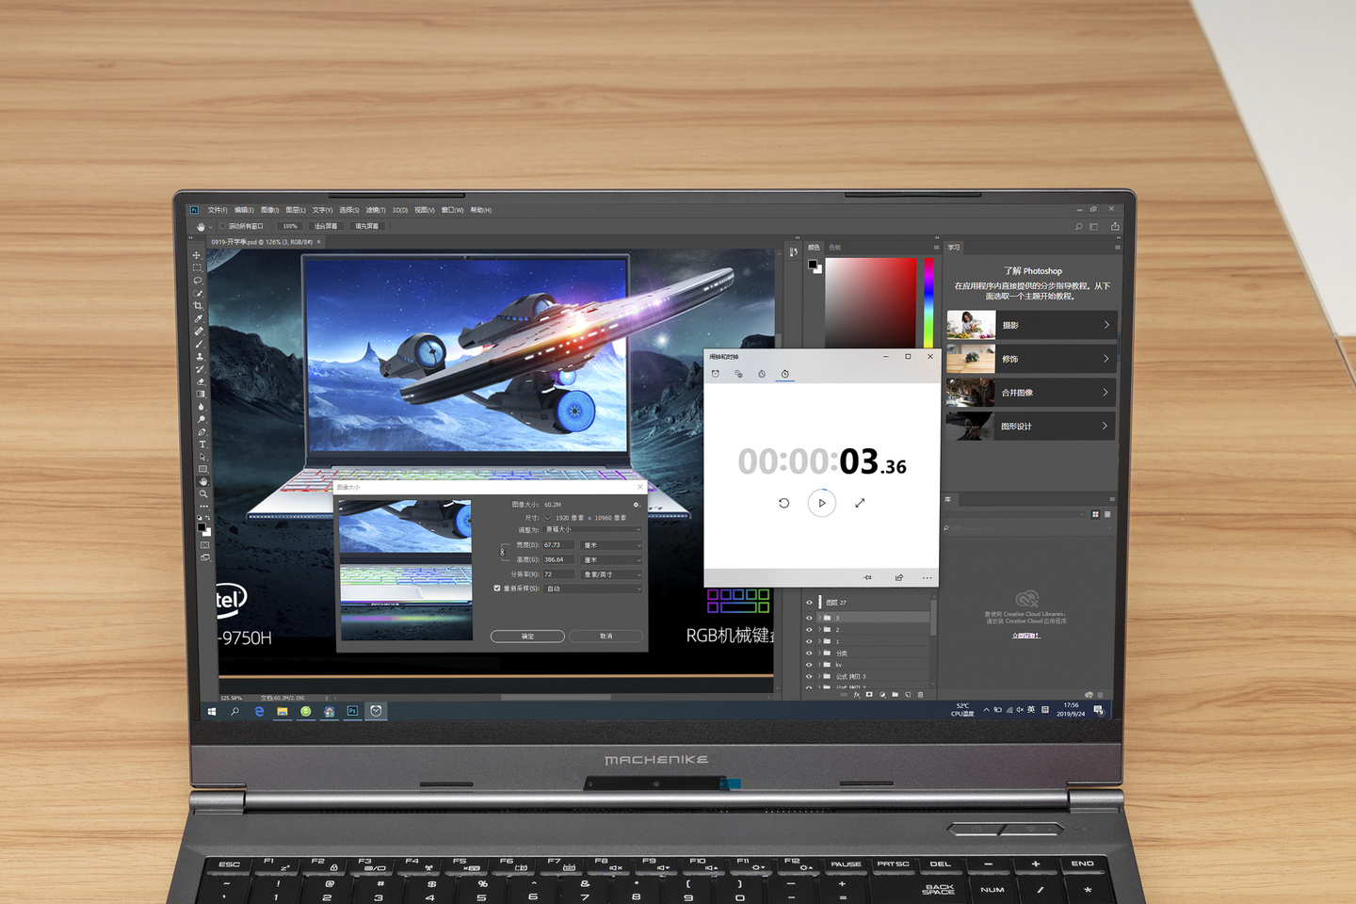Select the Lasso tool
The image size is (1356, 904).
click(x=198, y=281)
